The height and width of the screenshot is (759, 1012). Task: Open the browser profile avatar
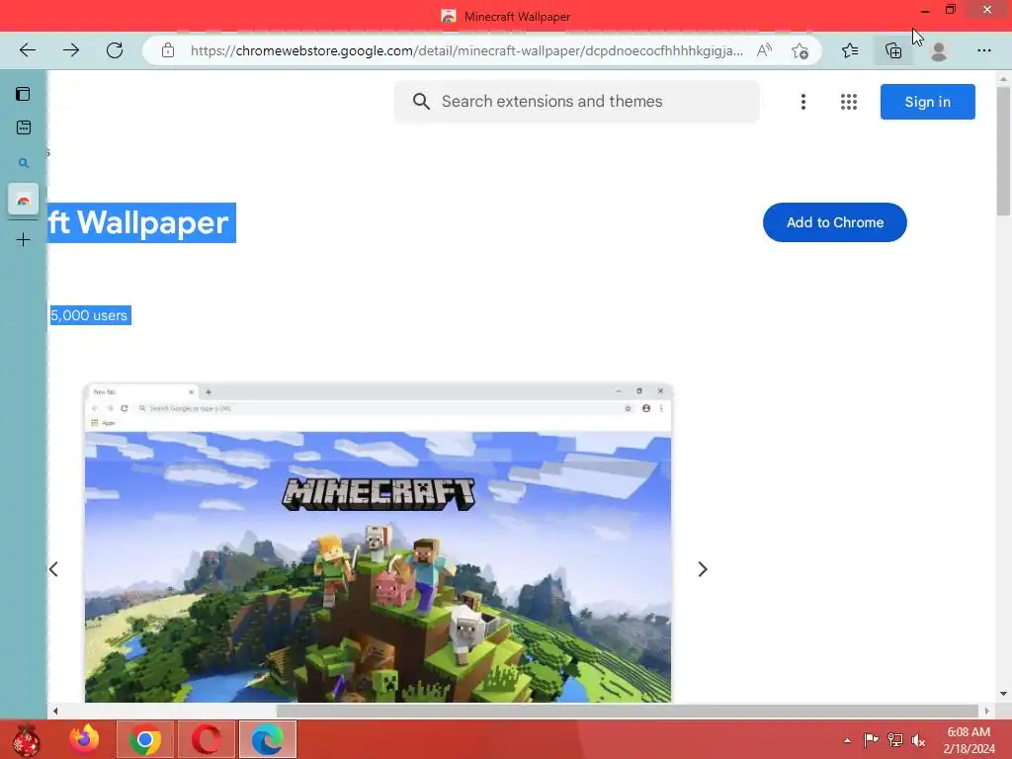coord(939,51)
